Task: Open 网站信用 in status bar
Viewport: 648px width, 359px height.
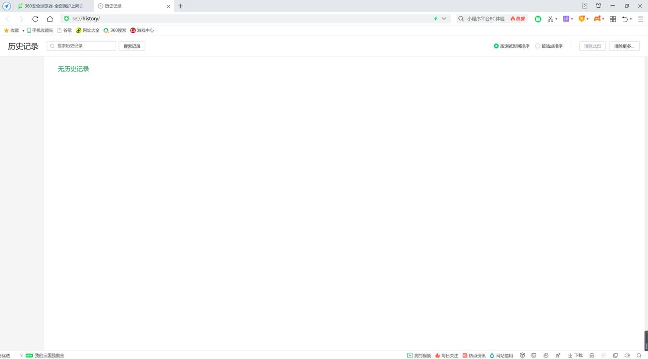Action: tap(501, 356)
